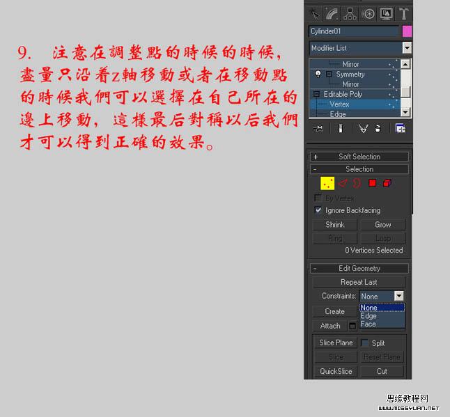Choose Edge in Constraints list

tap(382, 316)
